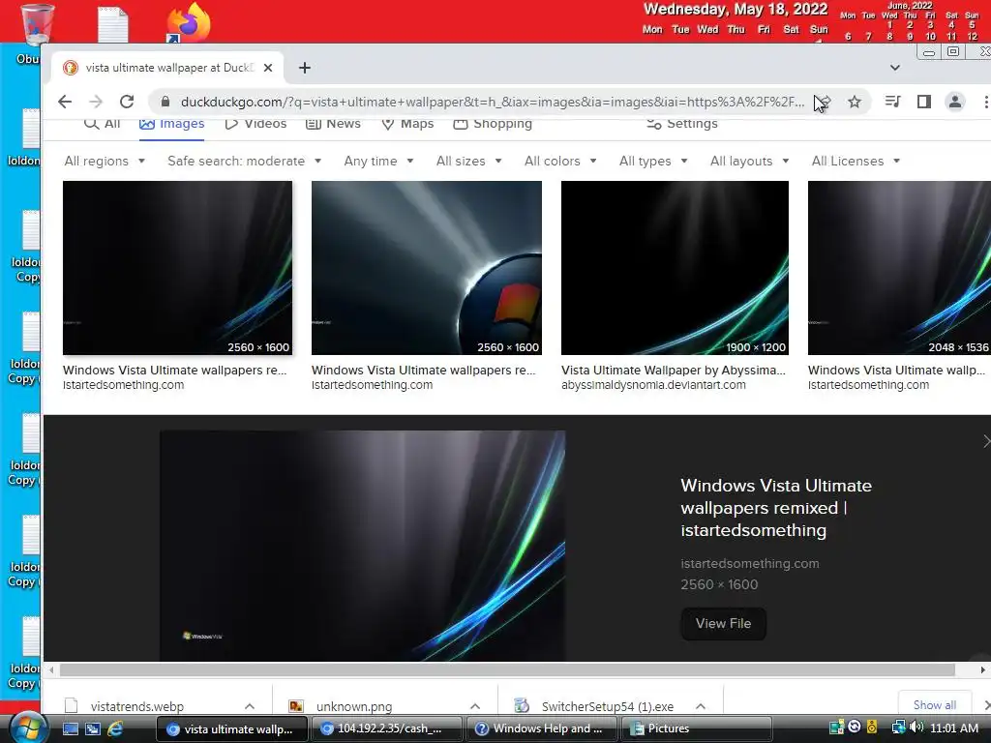Viewport: 991px width, 743px height.
Task: Click the address bar URL field
Action: (x=493, y=102)
